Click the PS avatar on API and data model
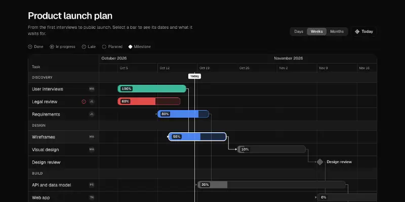This screenshot has width=405, height=202. coord(92,185)
